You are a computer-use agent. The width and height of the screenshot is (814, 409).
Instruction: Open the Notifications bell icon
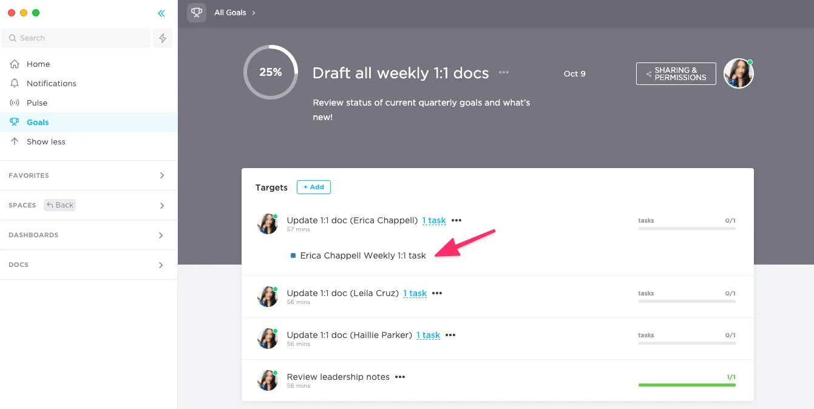pyautogui.click(x=15, y=83)
